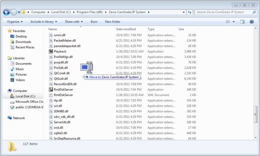Image resolution: width=260 pixels, height=156 pixels.
Task: Expand the arrow after Local Disk (C:) breadcrumb
Action: pos(74,12)
